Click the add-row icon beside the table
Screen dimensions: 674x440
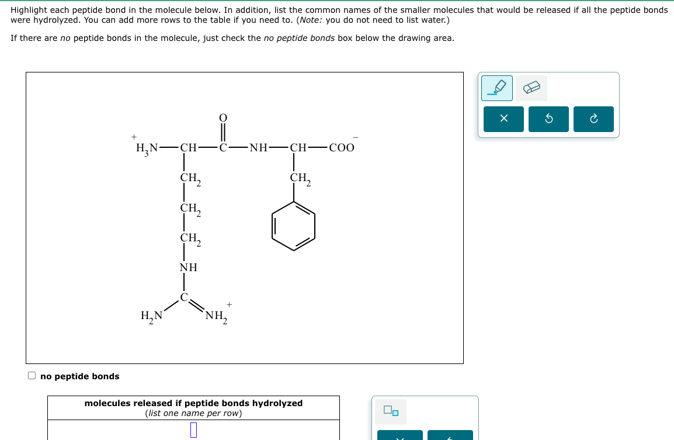coord(391,411)
